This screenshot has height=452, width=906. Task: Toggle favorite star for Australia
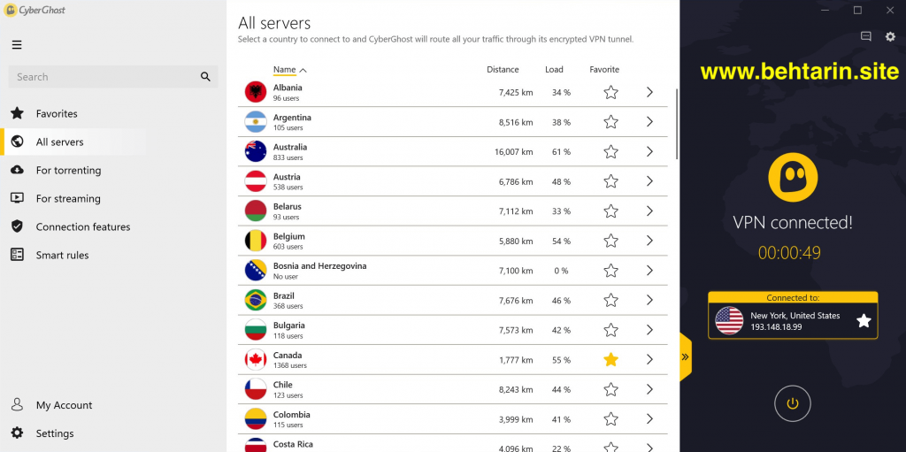pos(610,152)
